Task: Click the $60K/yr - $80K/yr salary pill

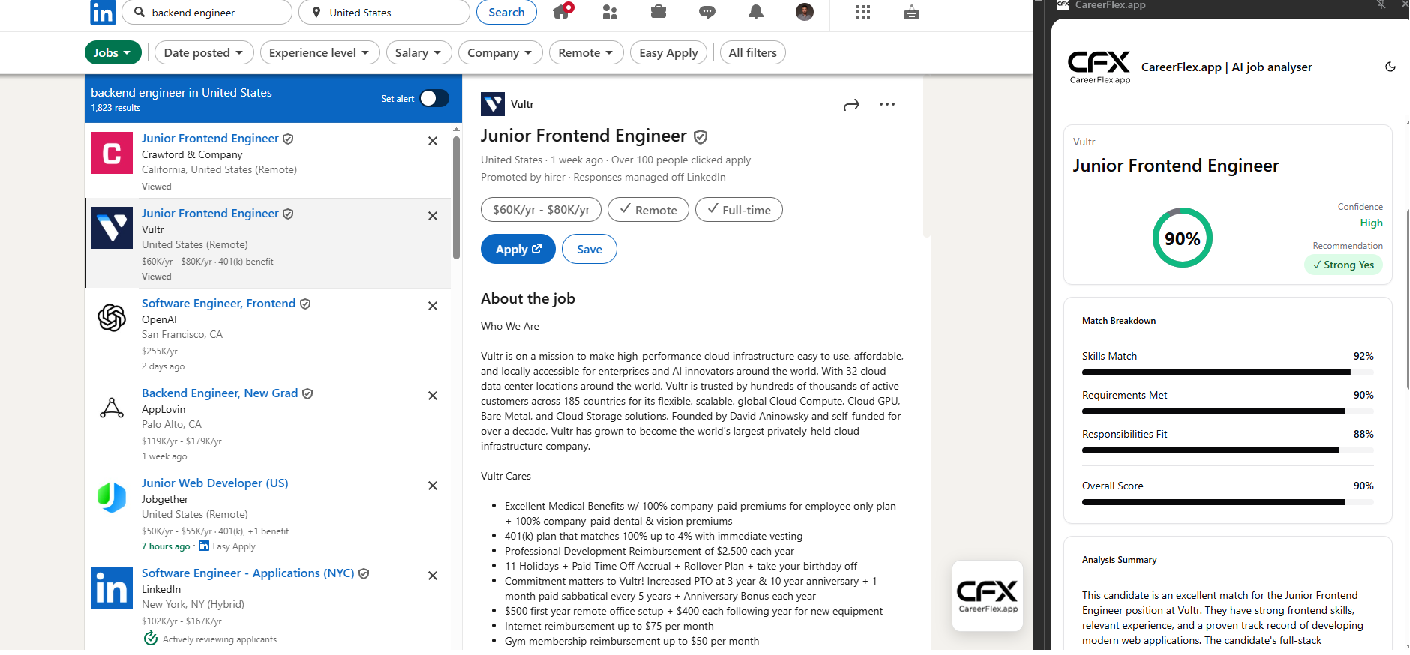Action: tap(541, 210)
